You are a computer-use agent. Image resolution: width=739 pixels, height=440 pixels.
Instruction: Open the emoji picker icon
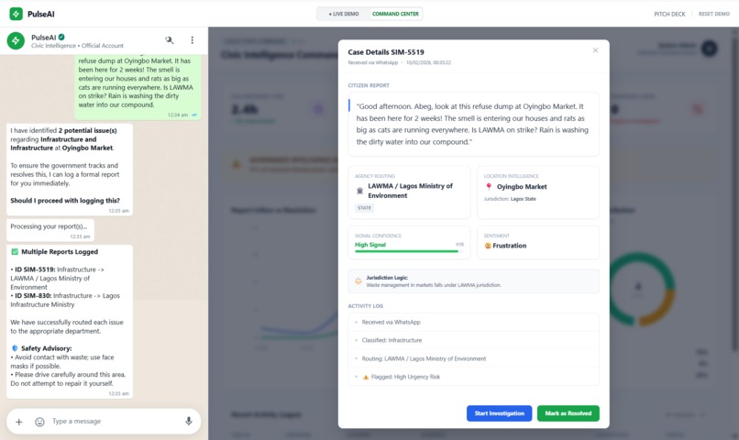[x=39, y=422]
